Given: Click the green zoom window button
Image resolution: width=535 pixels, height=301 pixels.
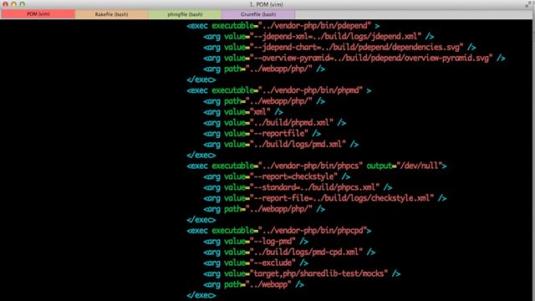Looking at the screenshot, I should (22, 4).
